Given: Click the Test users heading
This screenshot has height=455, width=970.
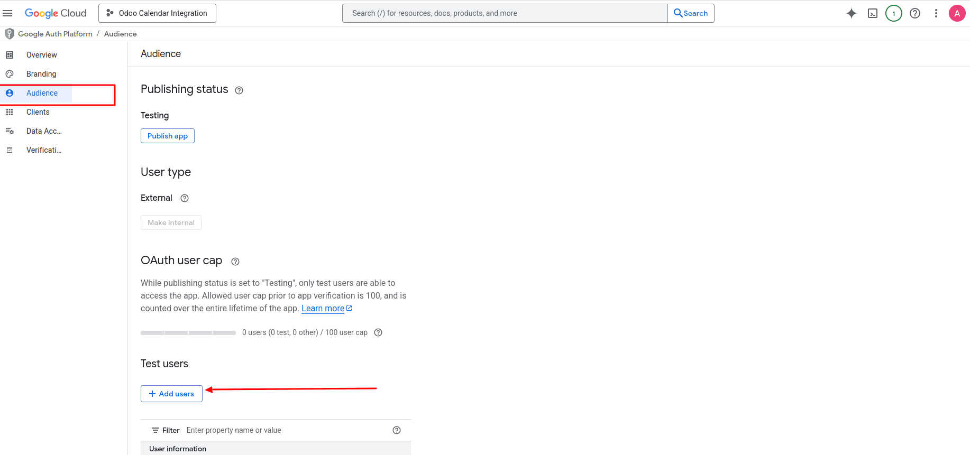Looking at the screenshot, I should pos(164,364).
